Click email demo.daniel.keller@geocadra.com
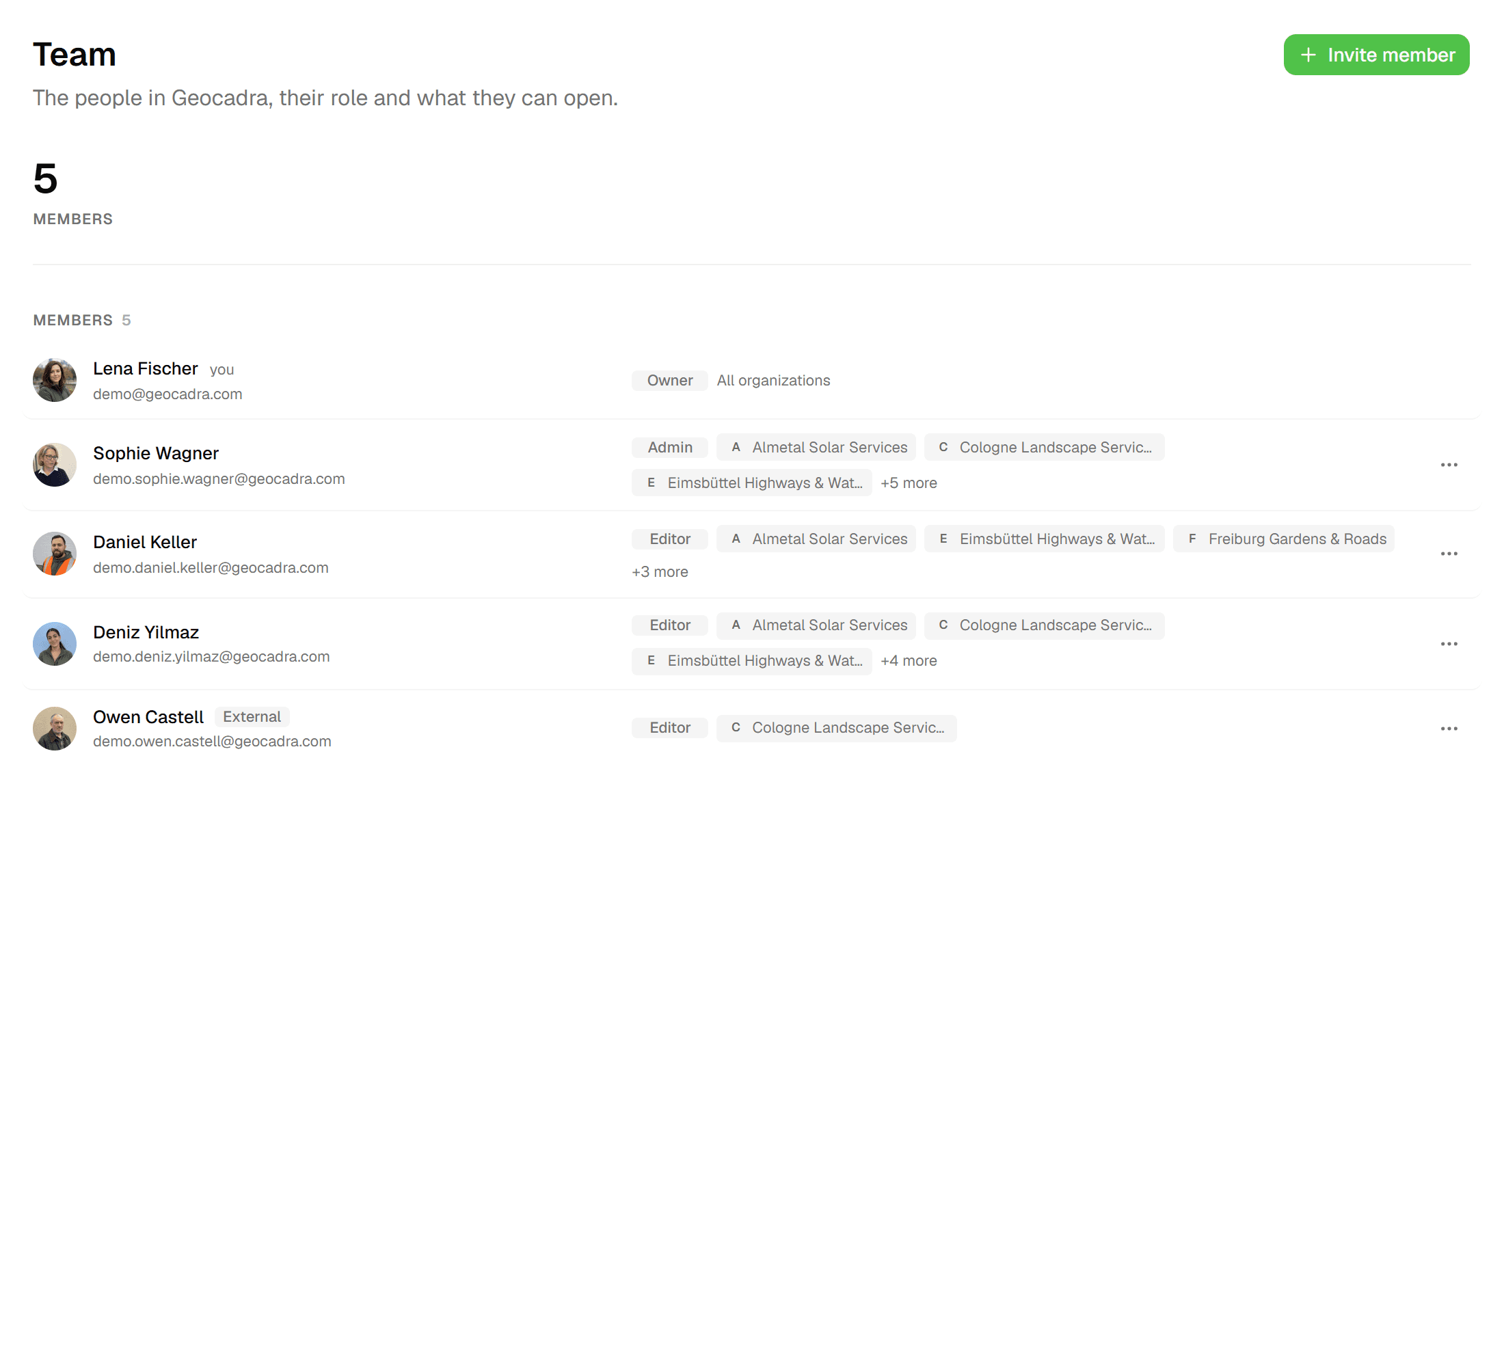The height and width of the screenshot is (1367, 1504). point(211,567)
